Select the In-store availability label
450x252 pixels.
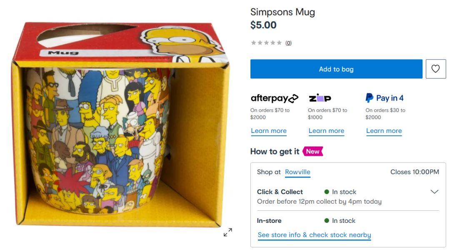(x=269, y=221)
